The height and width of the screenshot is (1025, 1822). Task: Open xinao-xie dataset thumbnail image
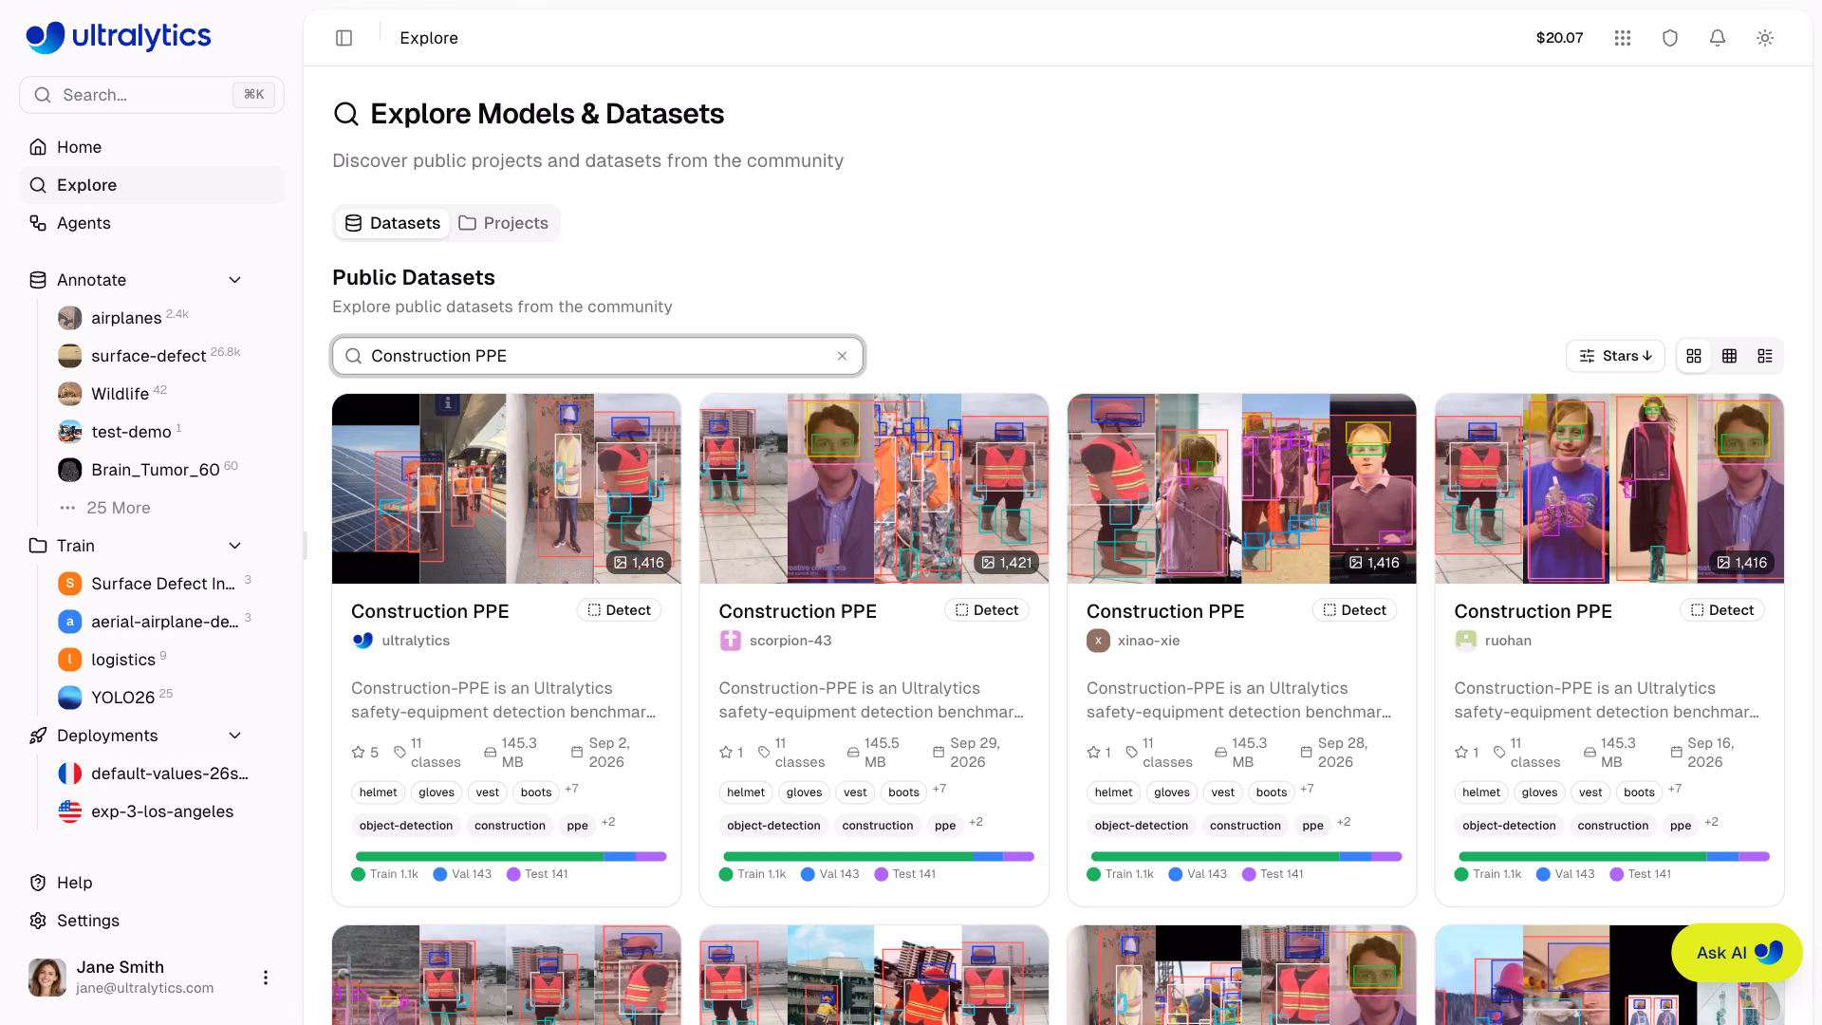coord(1241,489)
